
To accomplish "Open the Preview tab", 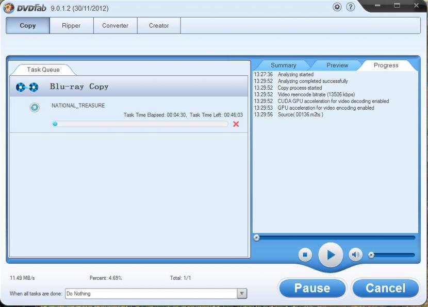I will (x=337, y=65).
